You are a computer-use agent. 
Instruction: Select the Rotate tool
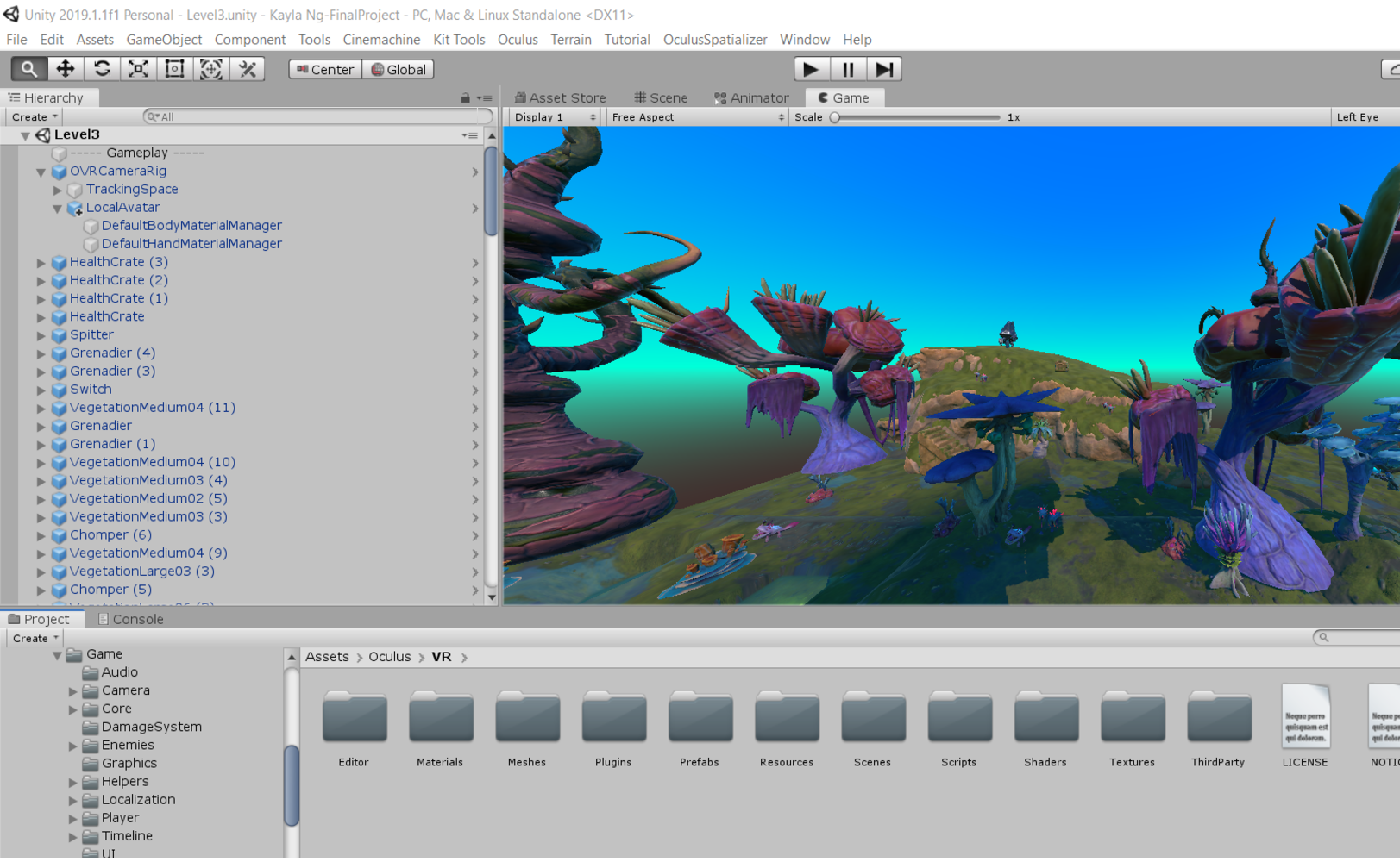[102, 69]
